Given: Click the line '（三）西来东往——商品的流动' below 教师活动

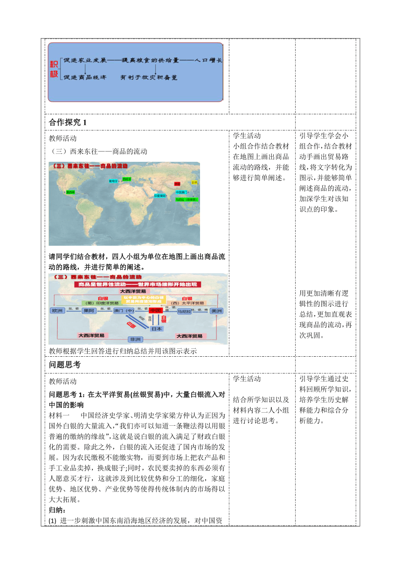Looking at the screenshot, I should point(98,151).
